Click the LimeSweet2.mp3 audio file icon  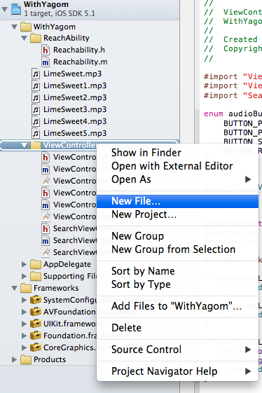36,98
